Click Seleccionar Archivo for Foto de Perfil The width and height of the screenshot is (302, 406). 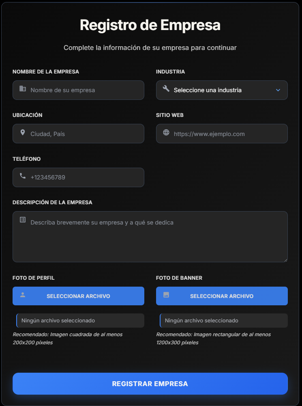[78, 296]
